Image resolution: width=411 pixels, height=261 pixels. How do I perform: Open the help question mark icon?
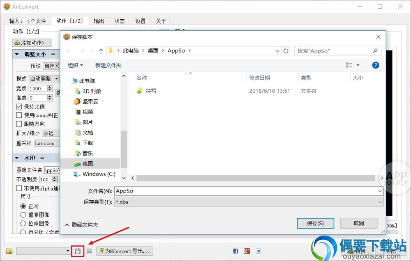[376, 65]
